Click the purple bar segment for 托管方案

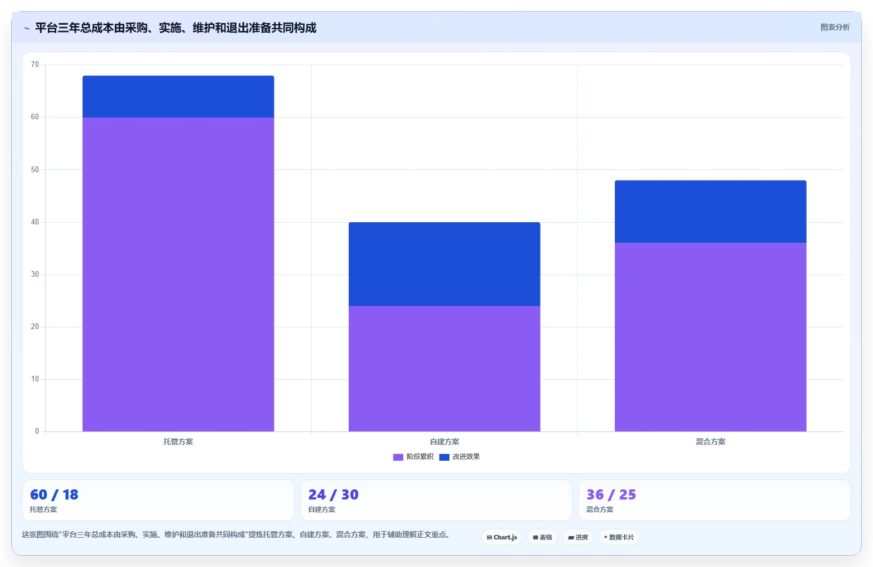click(x=178, y=274)
